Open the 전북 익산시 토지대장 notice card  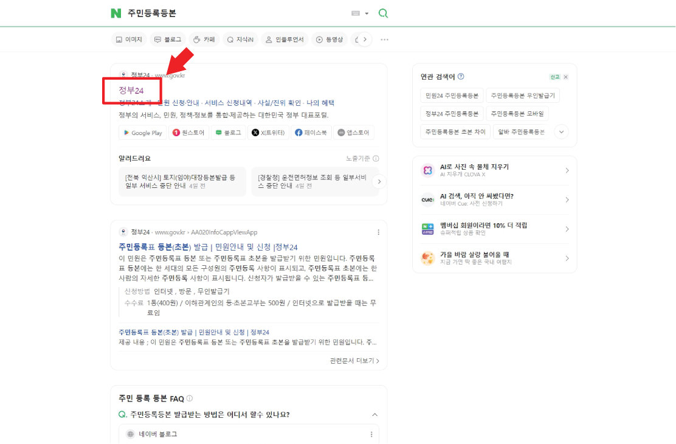(182, 182)
